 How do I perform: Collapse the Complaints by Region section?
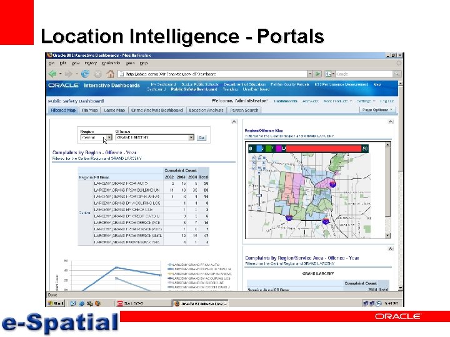click(x=234, y=122)
